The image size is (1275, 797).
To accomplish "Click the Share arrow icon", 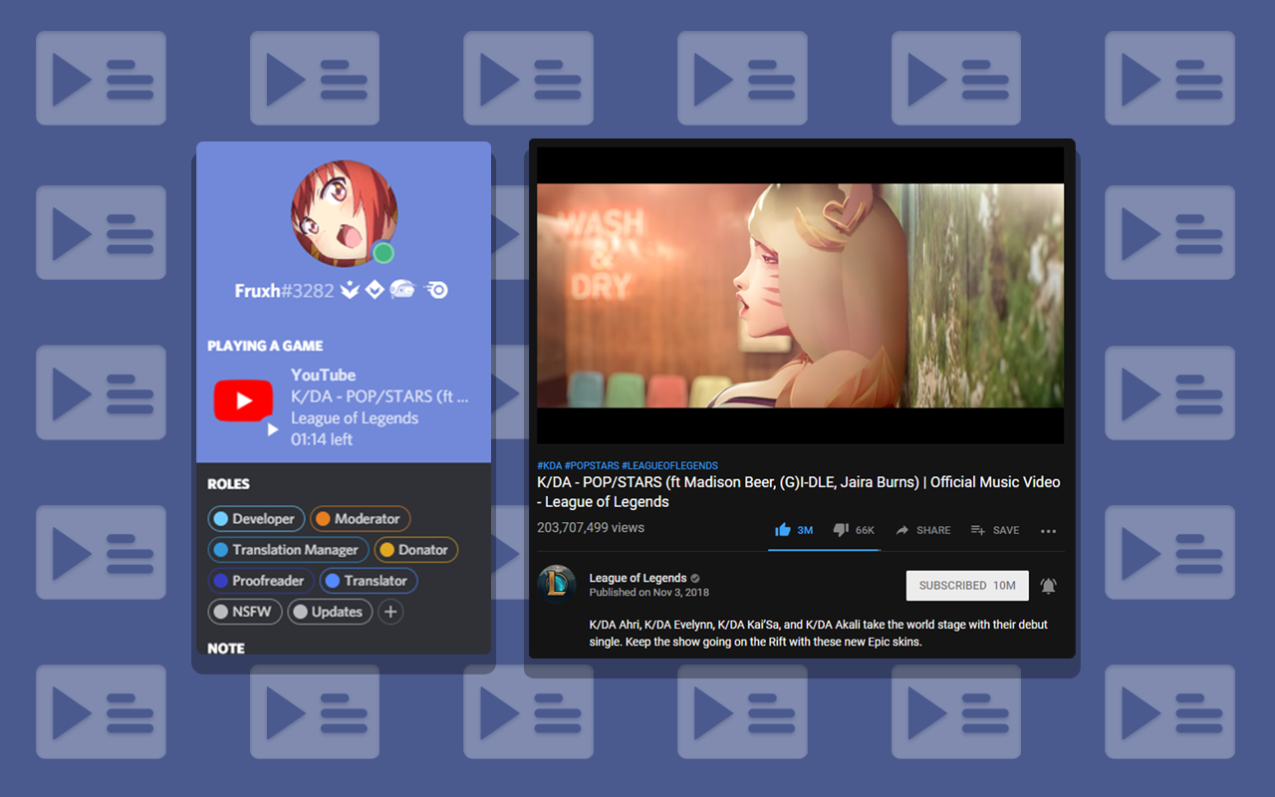I will (902, 530).
